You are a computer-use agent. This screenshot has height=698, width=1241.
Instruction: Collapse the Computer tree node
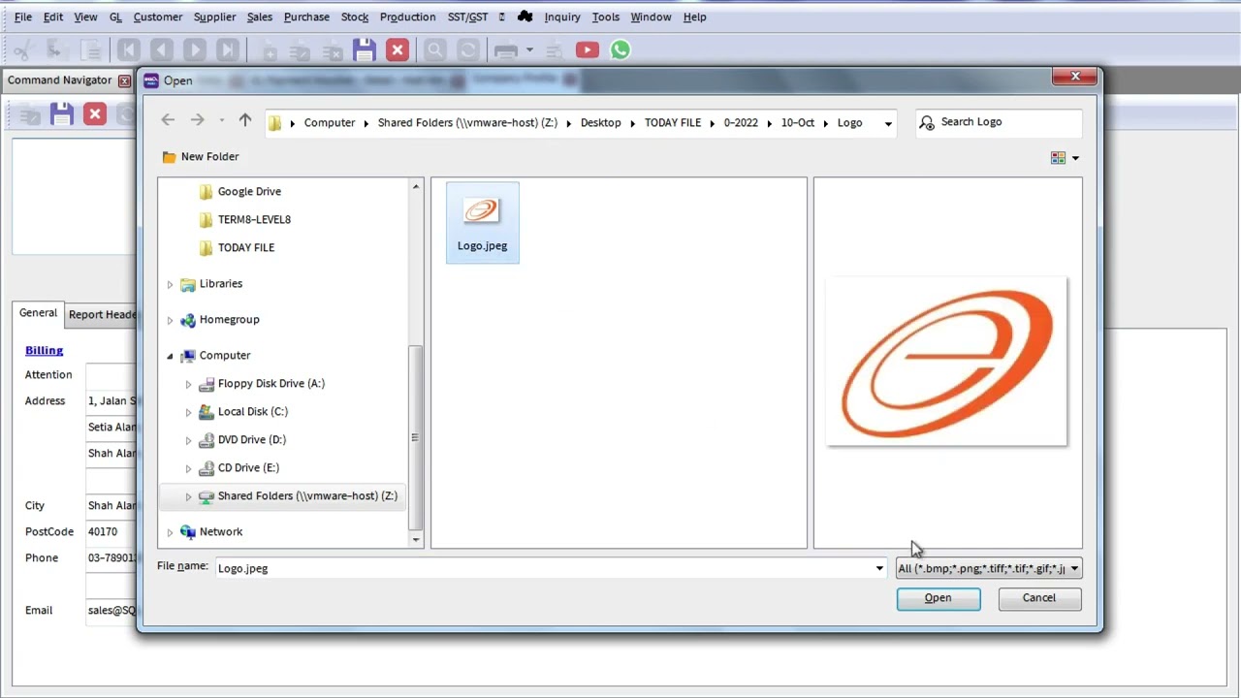click(x=170, y=356)
